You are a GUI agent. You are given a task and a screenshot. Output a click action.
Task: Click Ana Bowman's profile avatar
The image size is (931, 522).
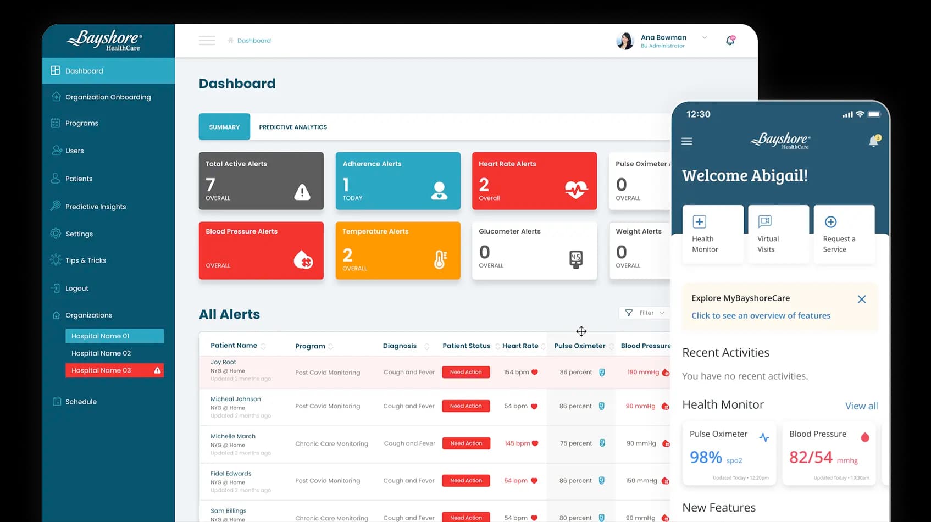pyautogui.click(x=625, y=41)
